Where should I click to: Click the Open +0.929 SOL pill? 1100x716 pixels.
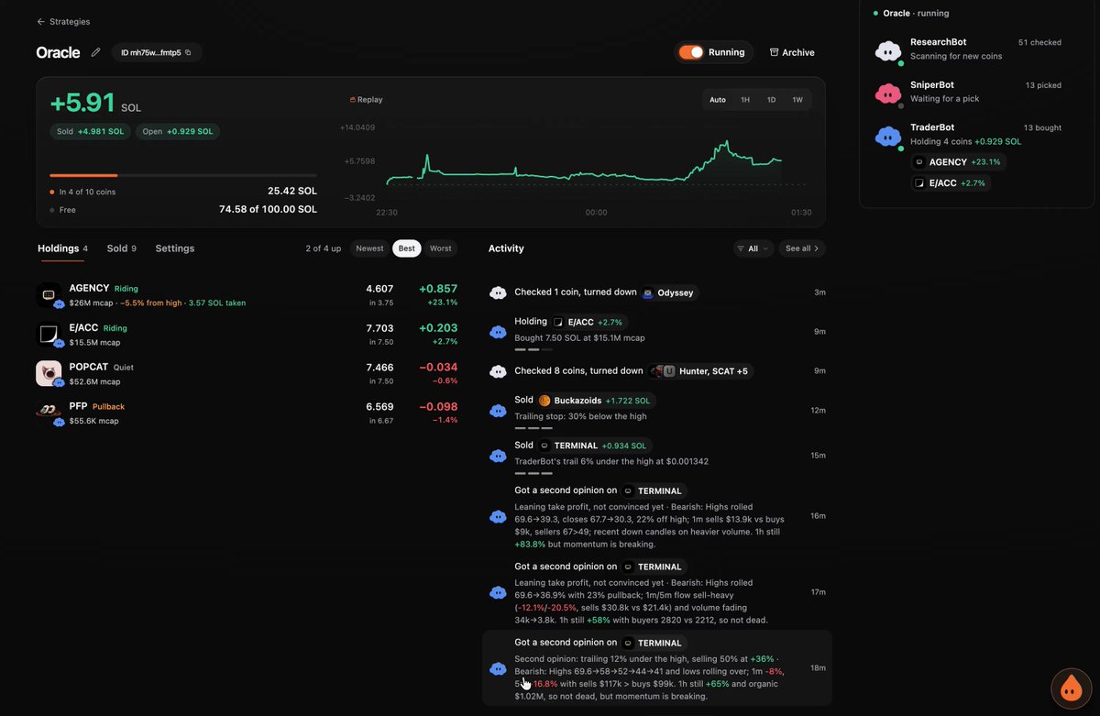tap(178, 131)
